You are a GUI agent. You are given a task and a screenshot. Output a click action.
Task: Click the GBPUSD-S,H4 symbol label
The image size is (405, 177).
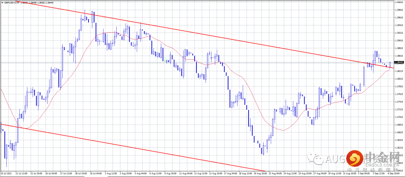(x=11, y=2)
